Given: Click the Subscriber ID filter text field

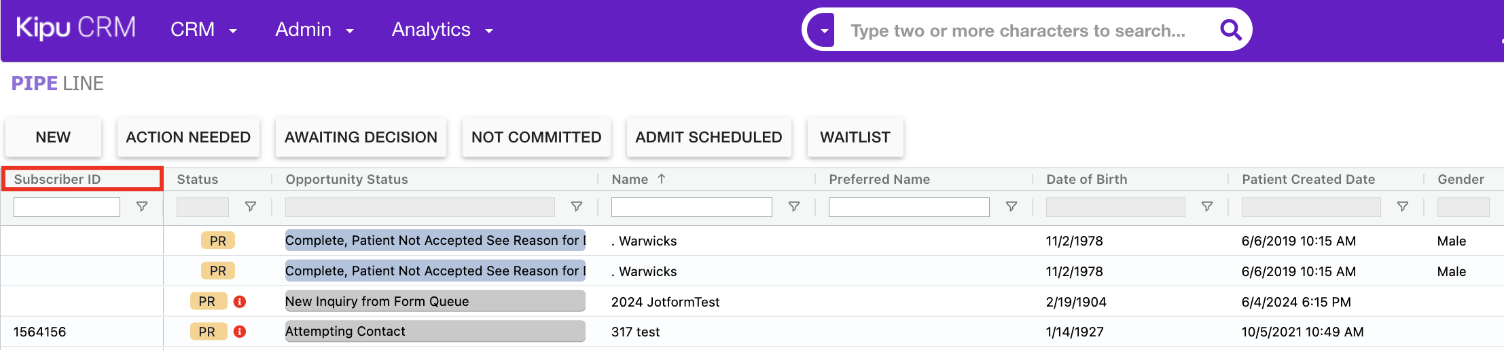Looking at the screenshot, I should [x=67, y=207].
